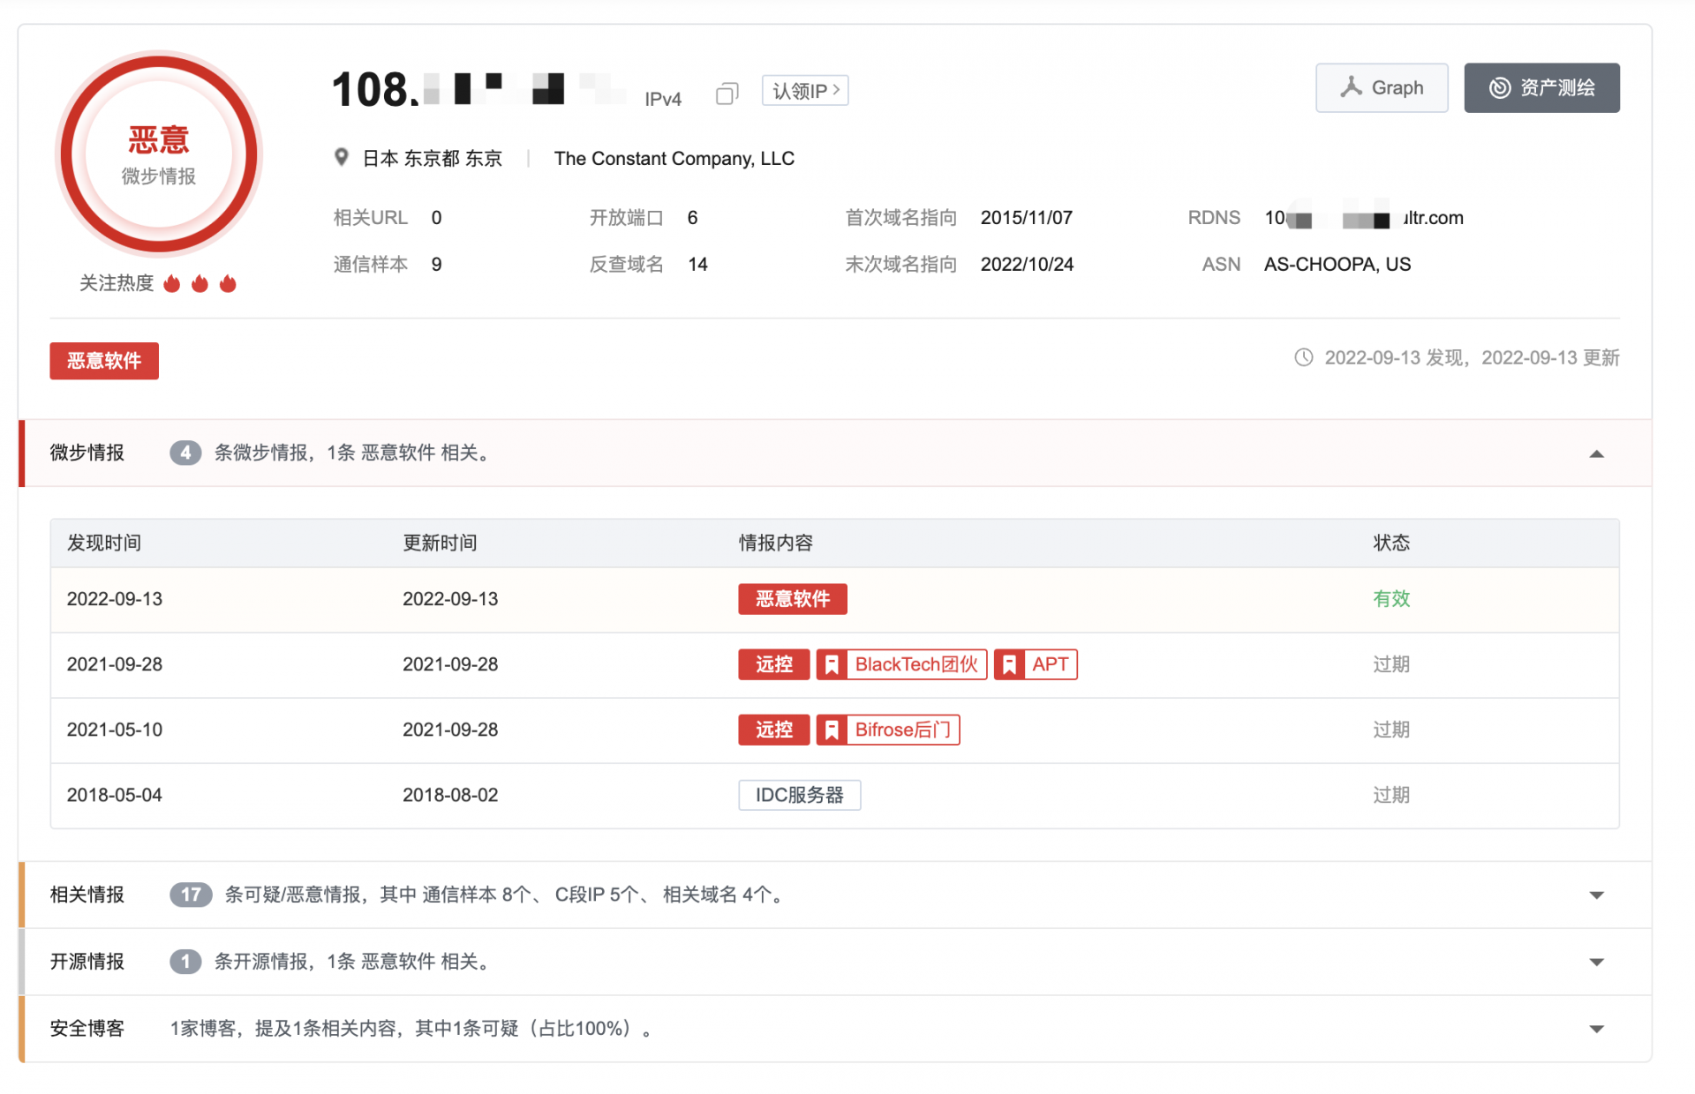Click the ASN value AS-CHOOPA, US
Viewport: 1695px width, 1094px height.
coord(1337,265)
